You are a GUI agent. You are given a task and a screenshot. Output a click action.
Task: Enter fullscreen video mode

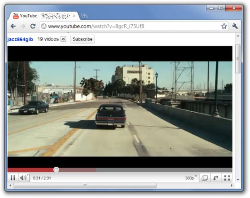227,178
